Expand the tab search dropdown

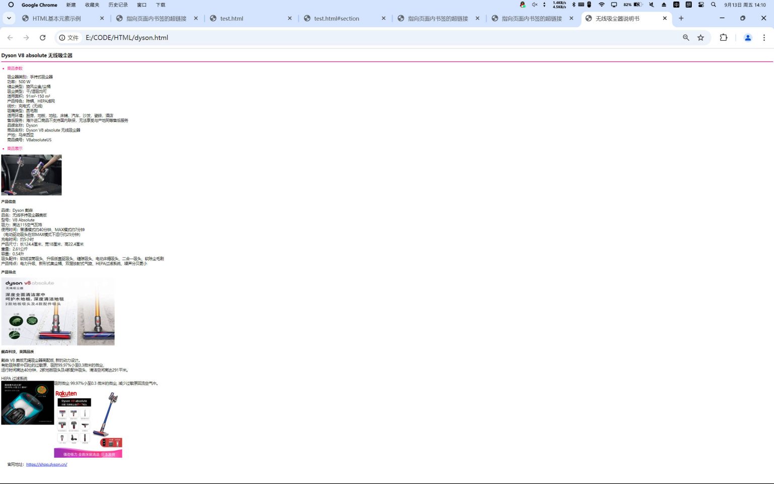(x=9, y=18)
